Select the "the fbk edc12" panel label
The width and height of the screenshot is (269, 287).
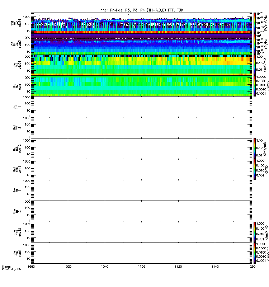pyautogui.click(x=17, y=232)
